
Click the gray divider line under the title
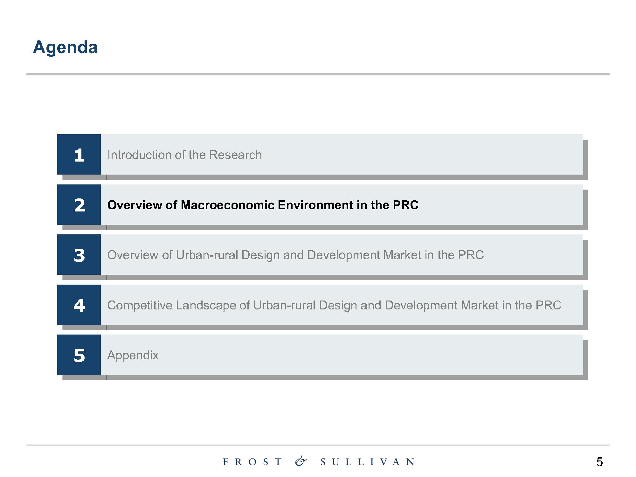318,74
